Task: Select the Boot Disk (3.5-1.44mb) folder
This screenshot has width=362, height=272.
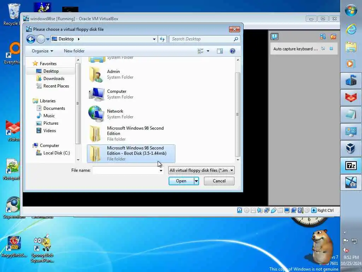Action: point(131,153)
